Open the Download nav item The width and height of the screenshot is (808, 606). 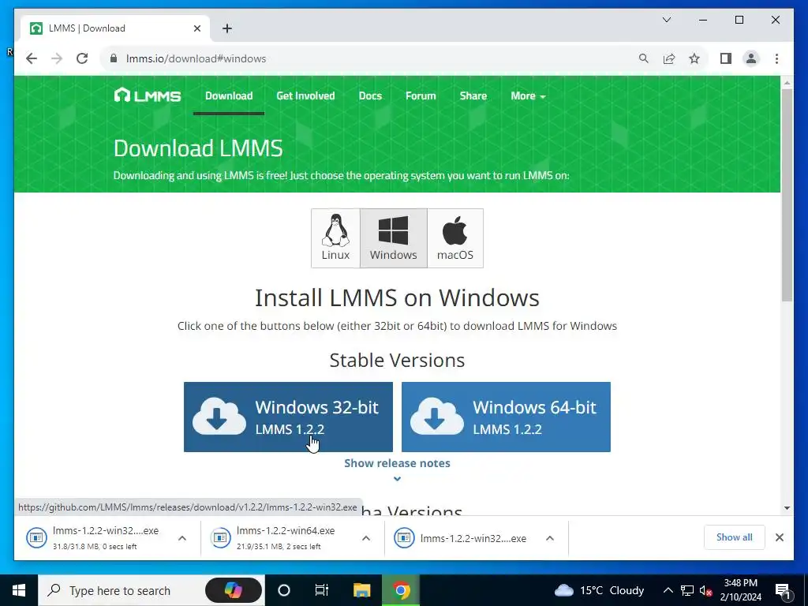click(229, 95)
